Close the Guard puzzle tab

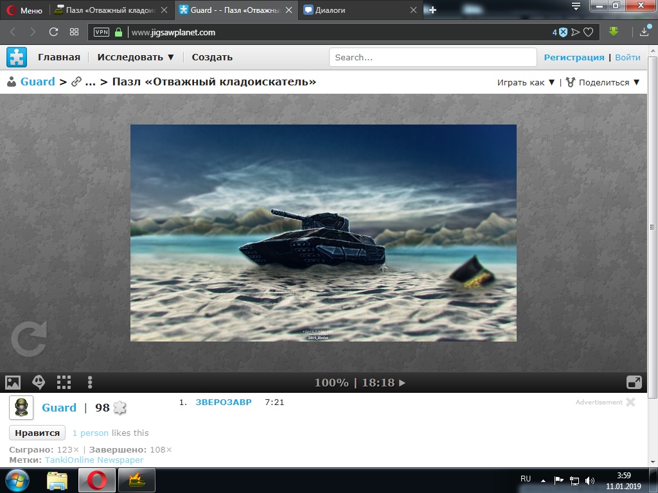pyautogui.click(x=289, y=10)
